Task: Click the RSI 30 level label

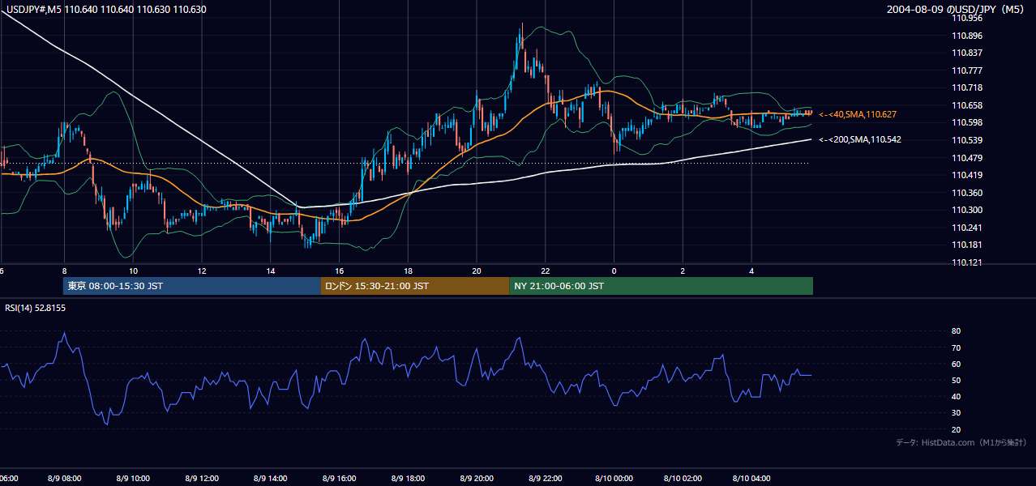Action: click(956, 413)
